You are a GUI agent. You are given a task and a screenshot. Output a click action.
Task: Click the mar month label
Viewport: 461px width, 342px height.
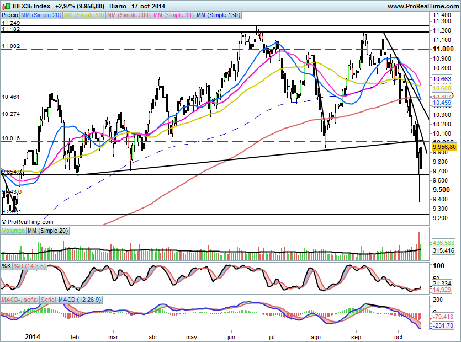[113, 337]
